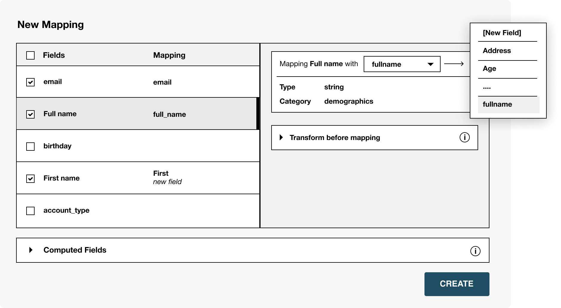The width and height of the screenshot is (561, 308).
Task: Uncheck the email field checkbox
Action: [x=30, y=82]
